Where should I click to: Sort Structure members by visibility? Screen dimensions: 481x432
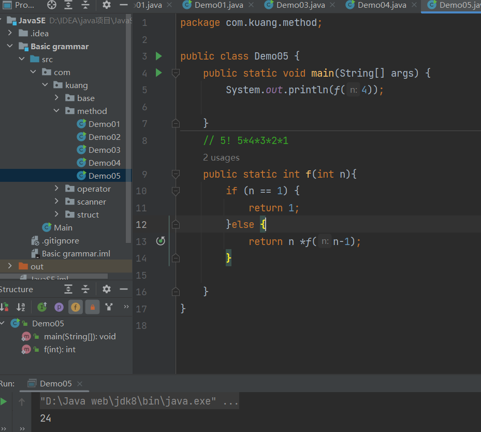click(x=4, y=307)
